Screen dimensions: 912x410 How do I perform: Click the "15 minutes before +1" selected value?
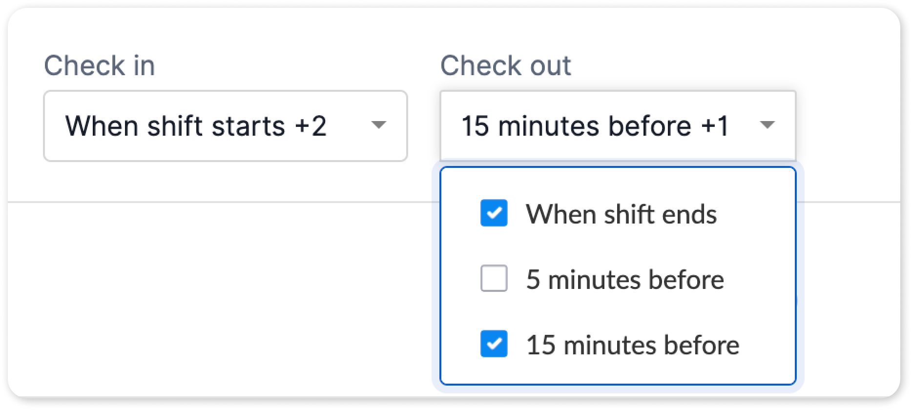(x=595, y=126)
